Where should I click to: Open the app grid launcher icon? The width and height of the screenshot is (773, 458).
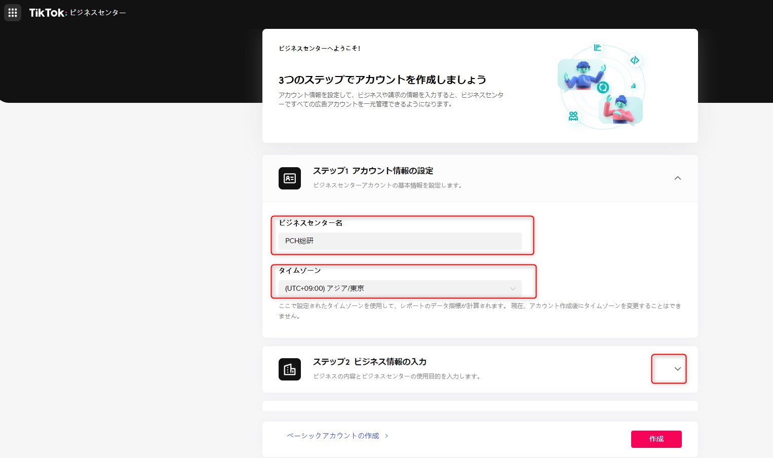click(x=13, y=13)
